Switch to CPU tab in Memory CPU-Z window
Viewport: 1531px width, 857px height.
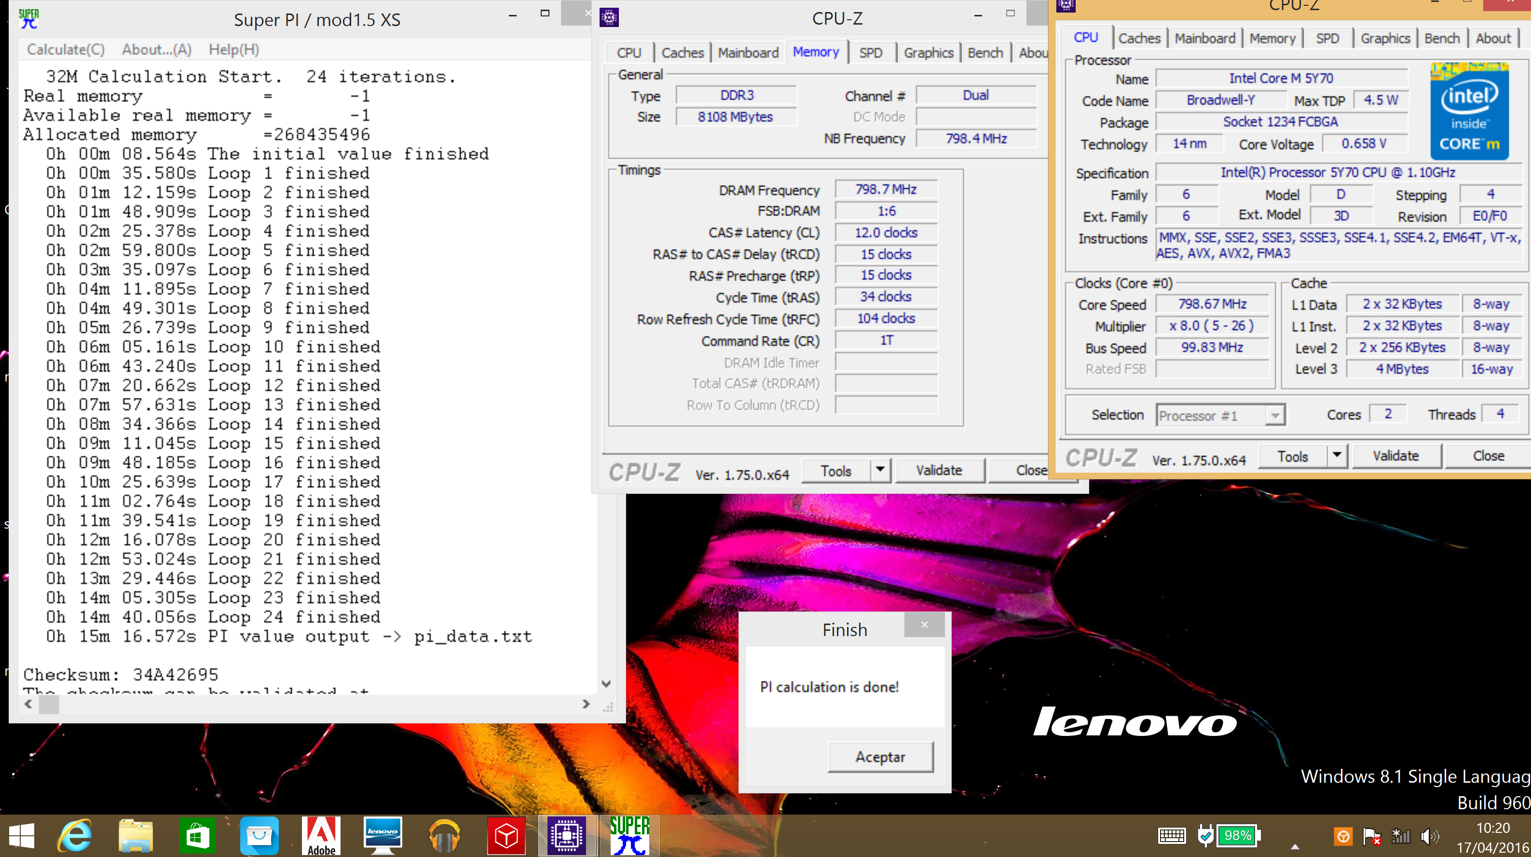(629, 53)
